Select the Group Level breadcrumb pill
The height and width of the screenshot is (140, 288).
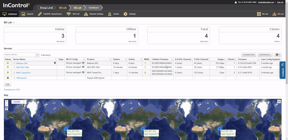[46, 8]
